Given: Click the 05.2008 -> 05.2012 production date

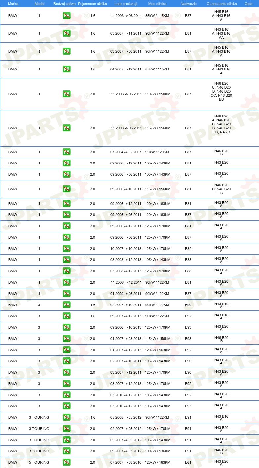Looking at the screenshot, I should tap(126, 417).
